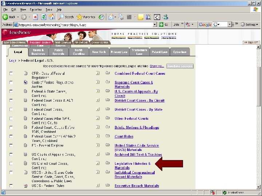Viewport: 262px width, 196px height.
Task: Click the Sign Off button
Action: [x=251, y=42]
